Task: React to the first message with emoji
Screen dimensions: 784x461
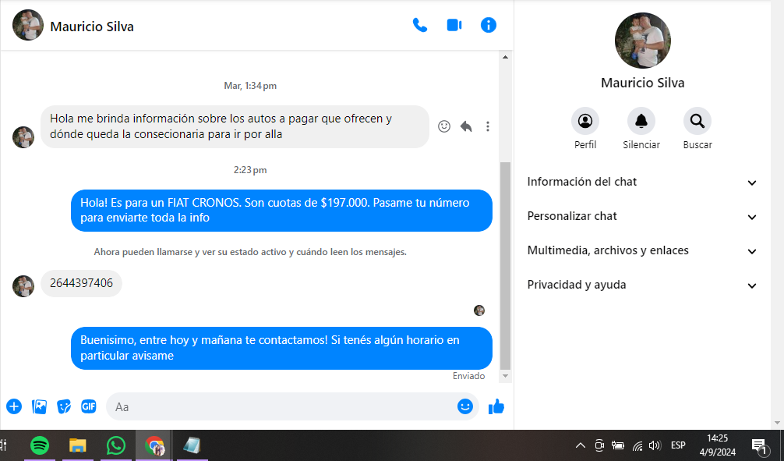Action: click(x=444, y=126)
